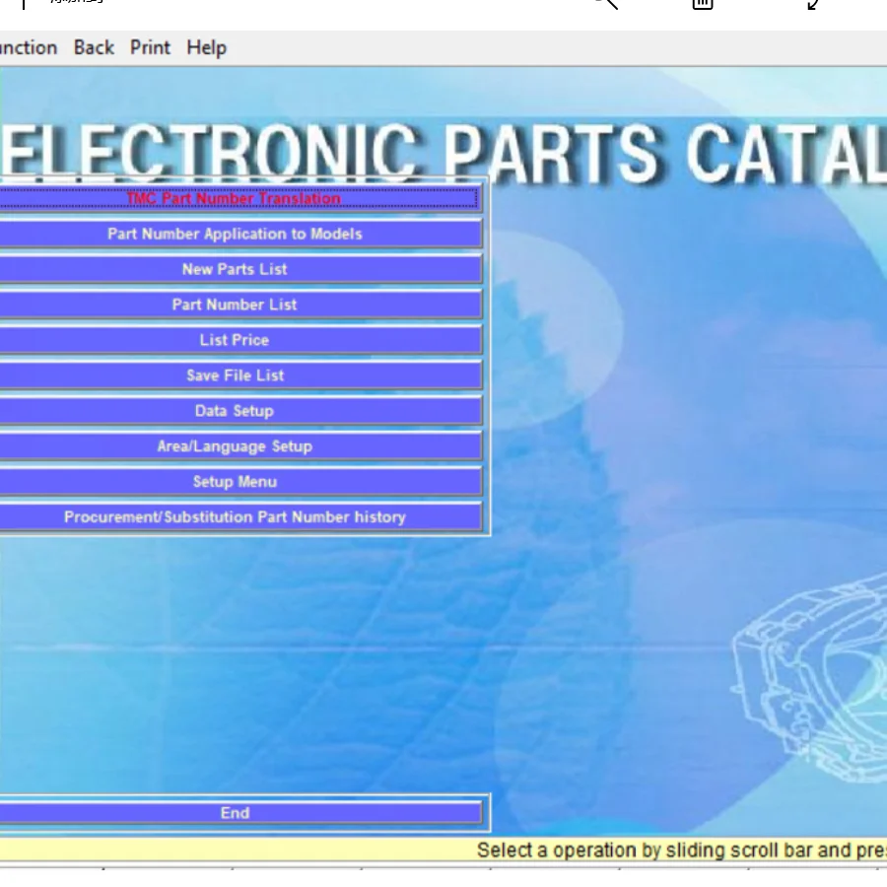Click the trash icon at top
The image size is (887, 887).
click(702, 3)
